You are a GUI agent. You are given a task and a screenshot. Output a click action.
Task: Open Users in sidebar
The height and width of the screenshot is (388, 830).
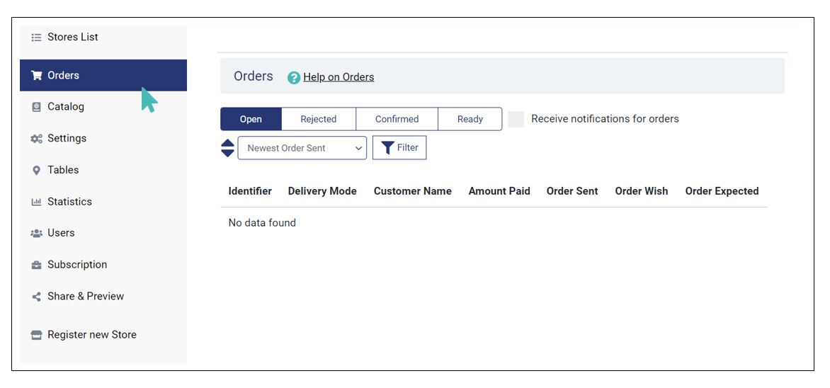pyautogui.click(x=103, y=233)
